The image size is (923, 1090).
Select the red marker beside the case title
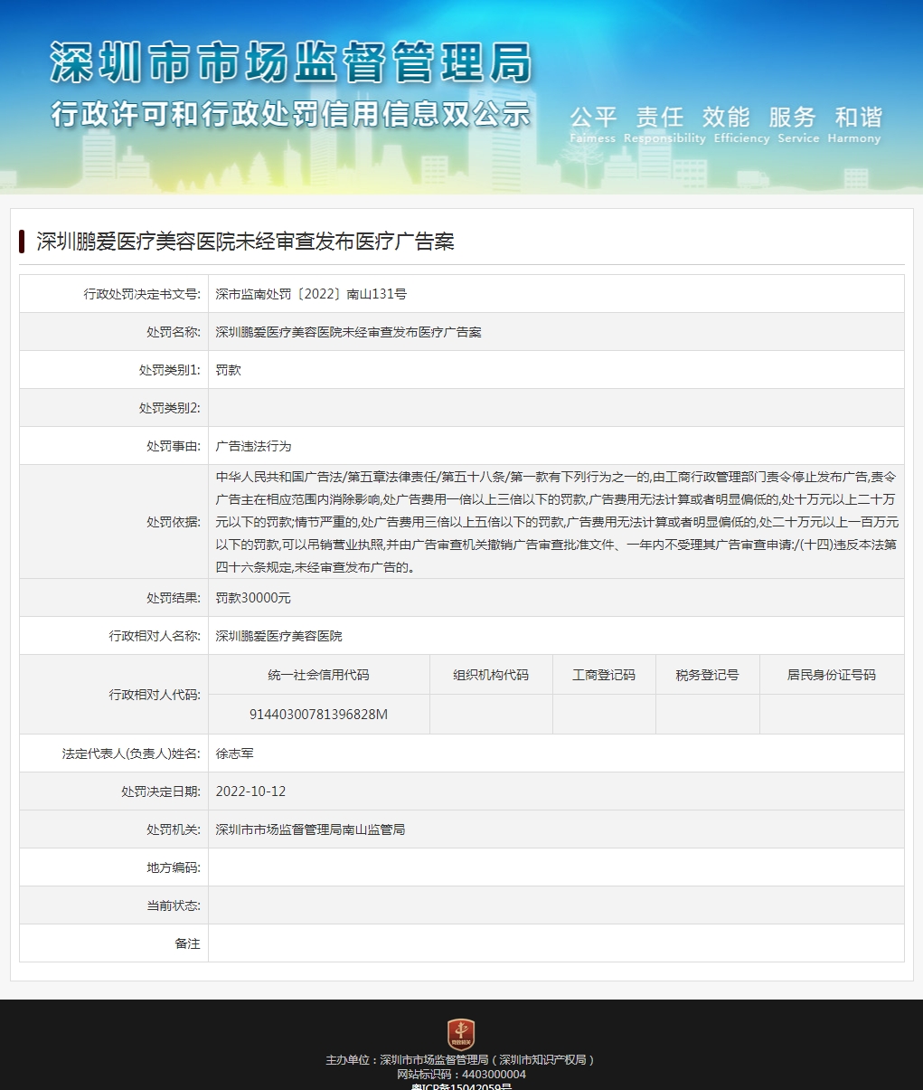click(x=22, y=241)
